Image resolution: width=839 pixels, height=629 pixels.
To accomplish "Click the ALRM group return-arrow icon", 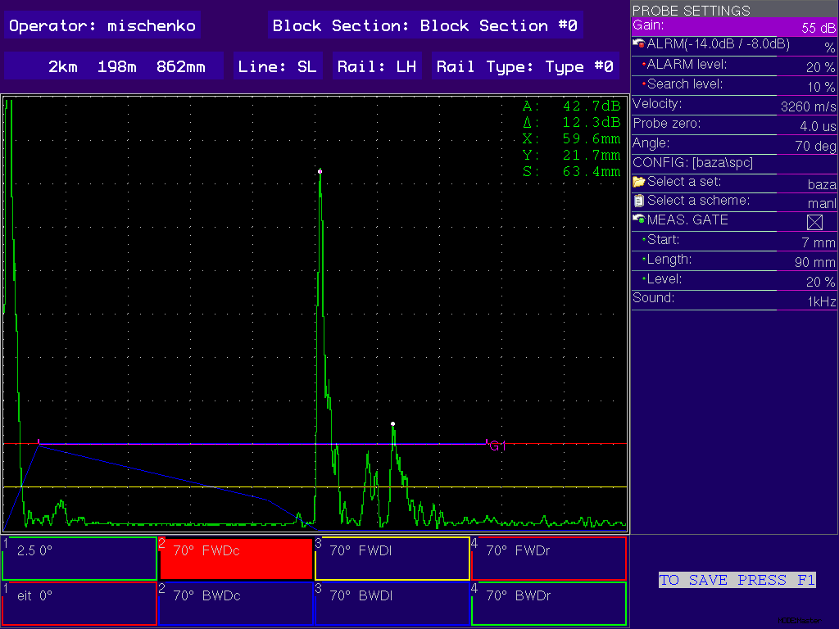I will (x=638, y=44).
